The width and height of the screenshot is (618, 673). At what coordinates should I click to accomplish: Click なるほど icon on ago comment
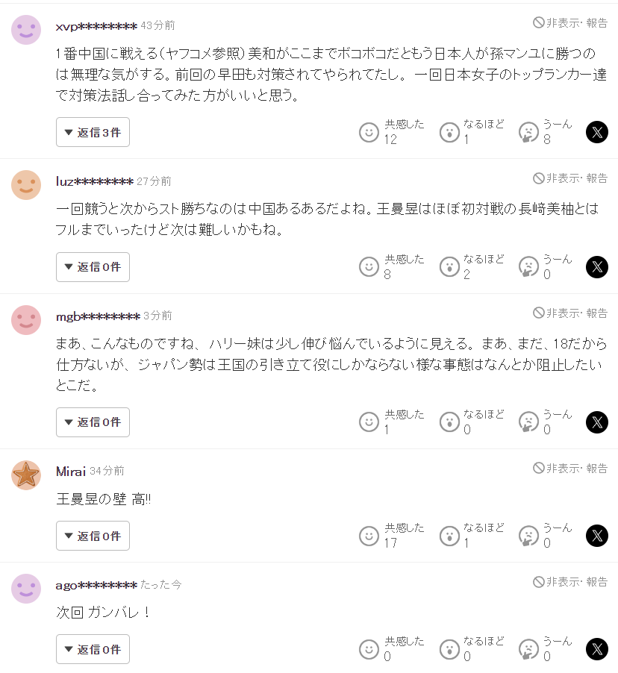click(x=449, y=649)
